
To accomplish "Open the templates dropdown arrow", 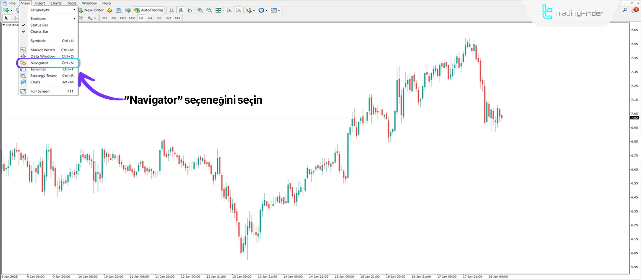I will 279,10.
